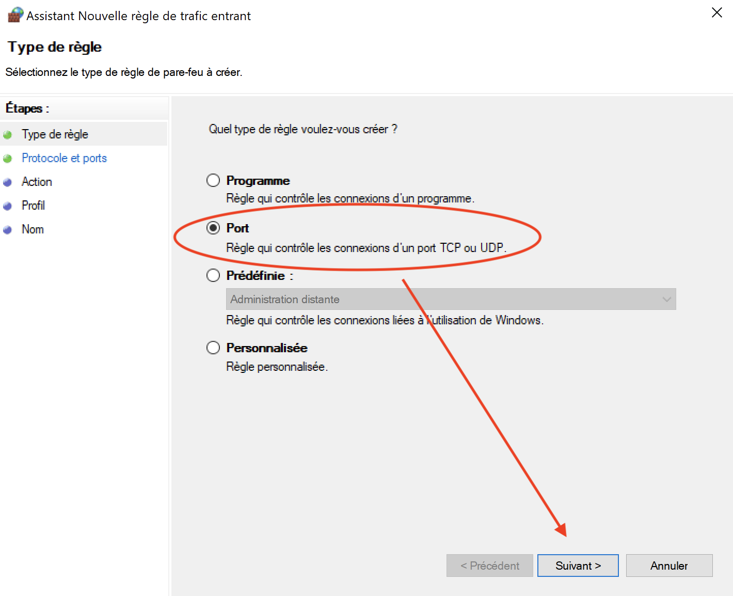Click the blue bullet beside Profil
Image resolution: width=733 pixels, height=596 pixels.
click(7, 206)
